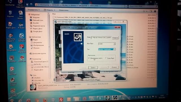The image size is (181, 102).
Task: Click the Nero StartSmart desktop icon
Action: click(x=12, y=71)
